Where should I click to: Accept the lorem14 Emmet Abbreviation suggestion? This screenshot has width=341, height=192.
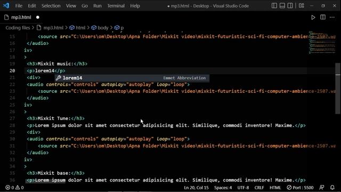132,78
